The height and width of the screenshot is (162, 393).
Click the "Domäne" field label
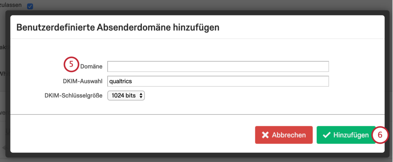91,67
